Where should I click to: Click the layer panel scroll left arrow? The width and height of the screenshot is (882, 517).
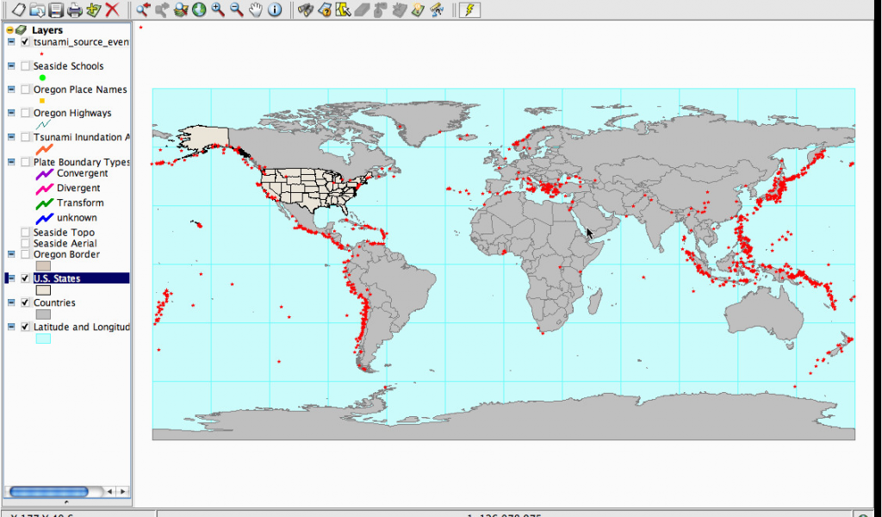(109, 492)
